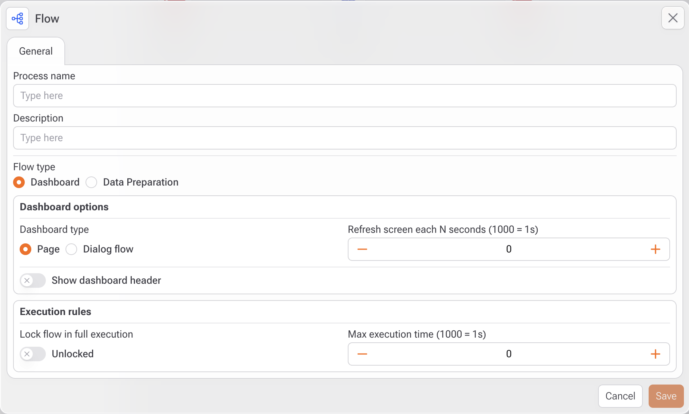Increase refresh screen interval with plus icon
689x414 pixels.
[x=655, y=249]
